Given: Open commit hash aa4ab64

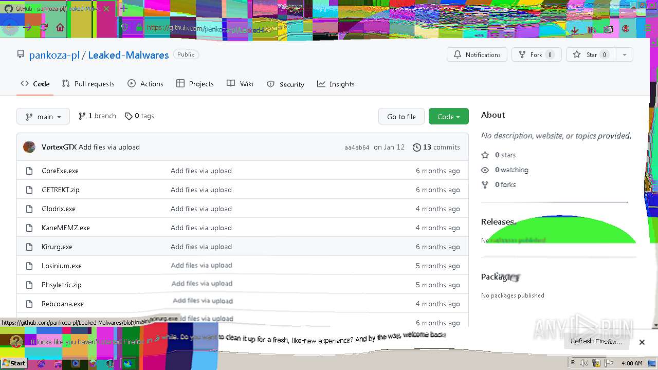Looking at the screenshot, I should (x=357, y=147).
